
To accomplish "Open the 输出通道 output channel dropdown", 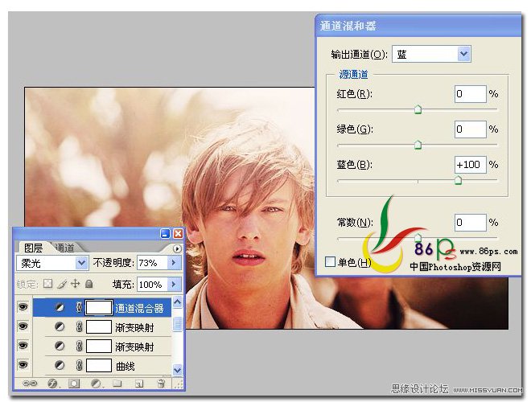I will click(x=463, y=54).
